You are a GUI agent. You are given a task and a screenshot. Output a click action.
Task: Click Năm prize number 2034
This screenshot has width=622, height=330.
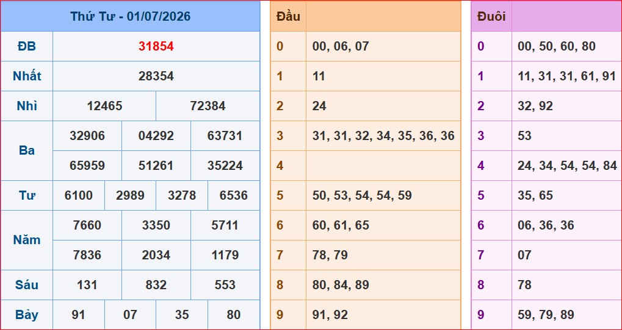coord(156,255)
